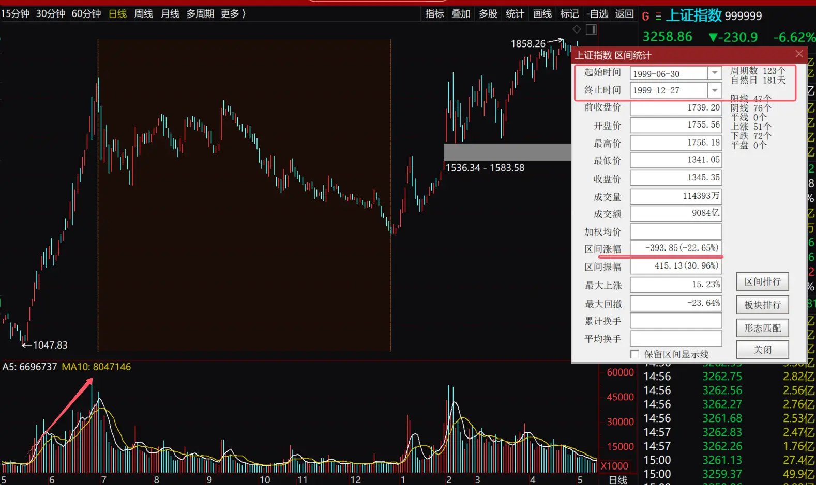Select the 月线 monthly period tab
This screenshot has width=816, height=485.
click(170, 14)
